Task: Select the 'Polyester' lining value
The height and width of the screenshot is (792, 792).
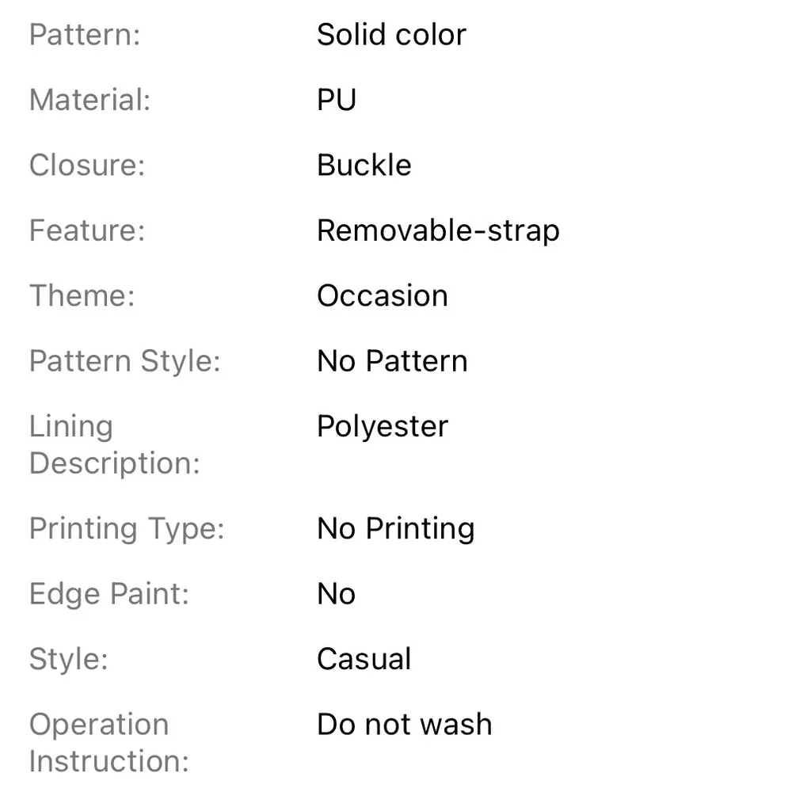Action: pos(383,427)
